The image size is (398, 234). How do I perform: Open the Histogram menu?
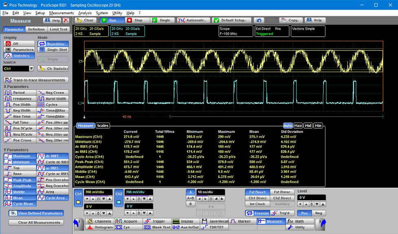(x=100, y=227)
